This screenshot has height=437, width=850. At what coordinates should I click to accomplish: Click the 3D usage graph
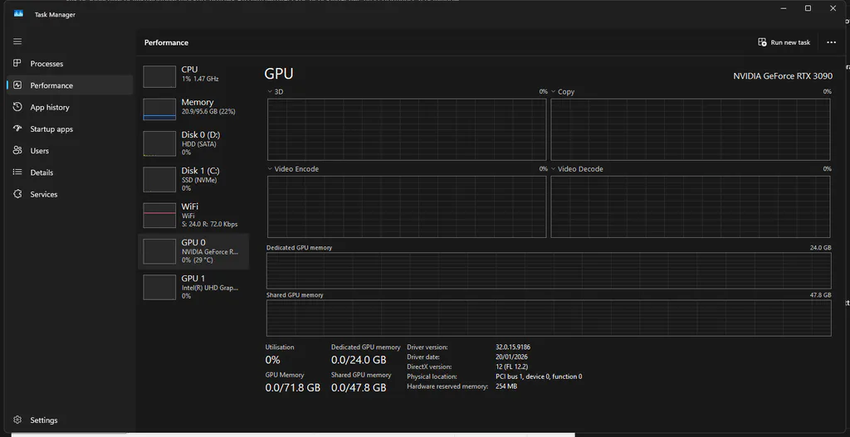coord(407,129)
